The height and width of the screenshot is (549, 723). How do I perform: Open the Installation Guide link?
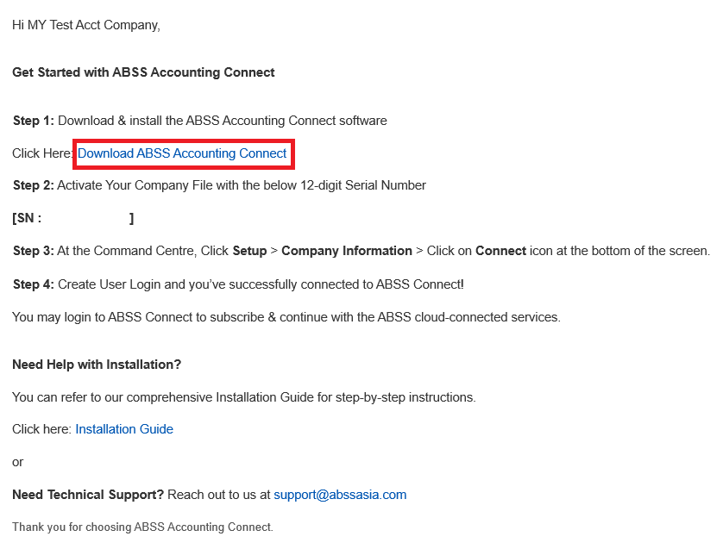(124, 429)
